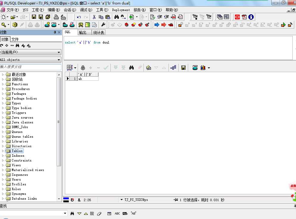Click the find next down-triangle in find bar
296x219 pixels.
79,214
